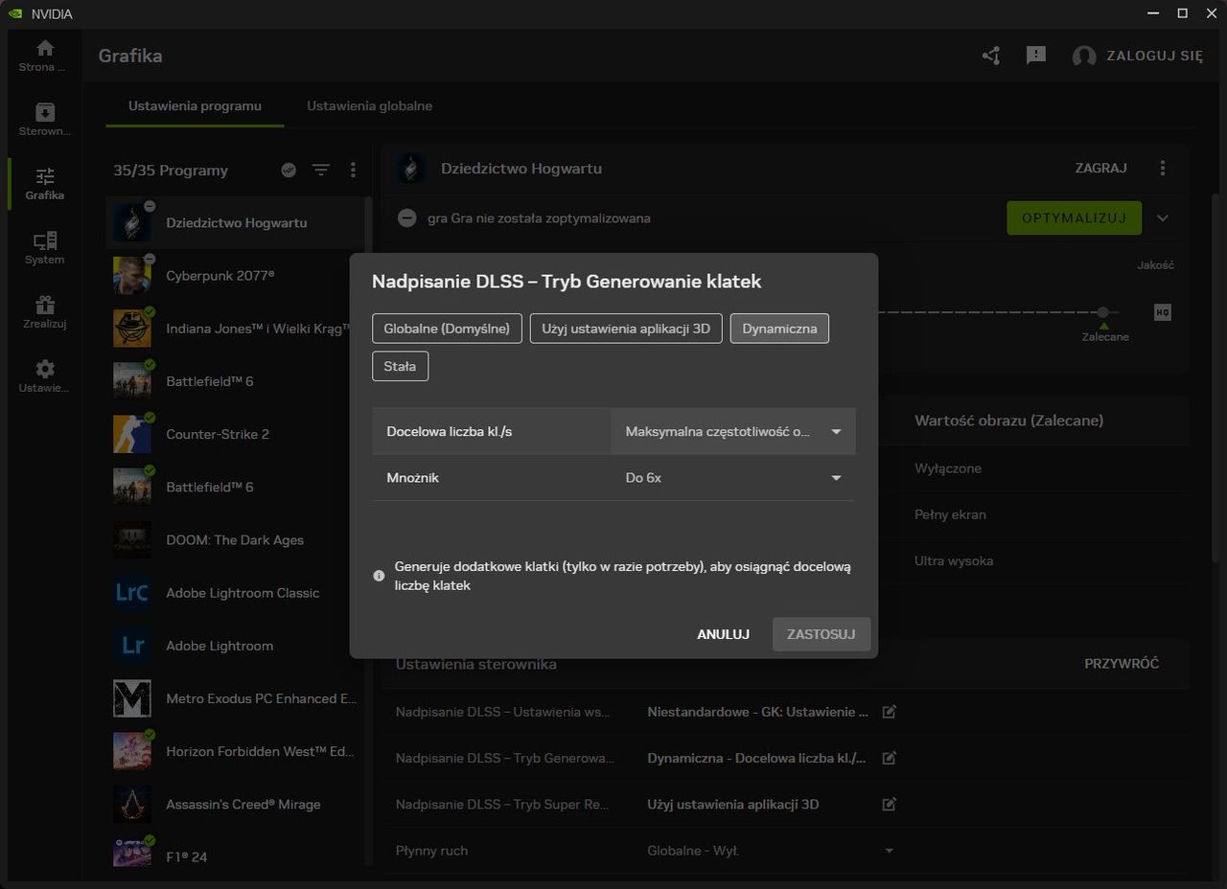This screenshot has width=1227, height=889.
Task: Select Battlefield 6 below Counter-Strike 2
Action: point(236,488)
